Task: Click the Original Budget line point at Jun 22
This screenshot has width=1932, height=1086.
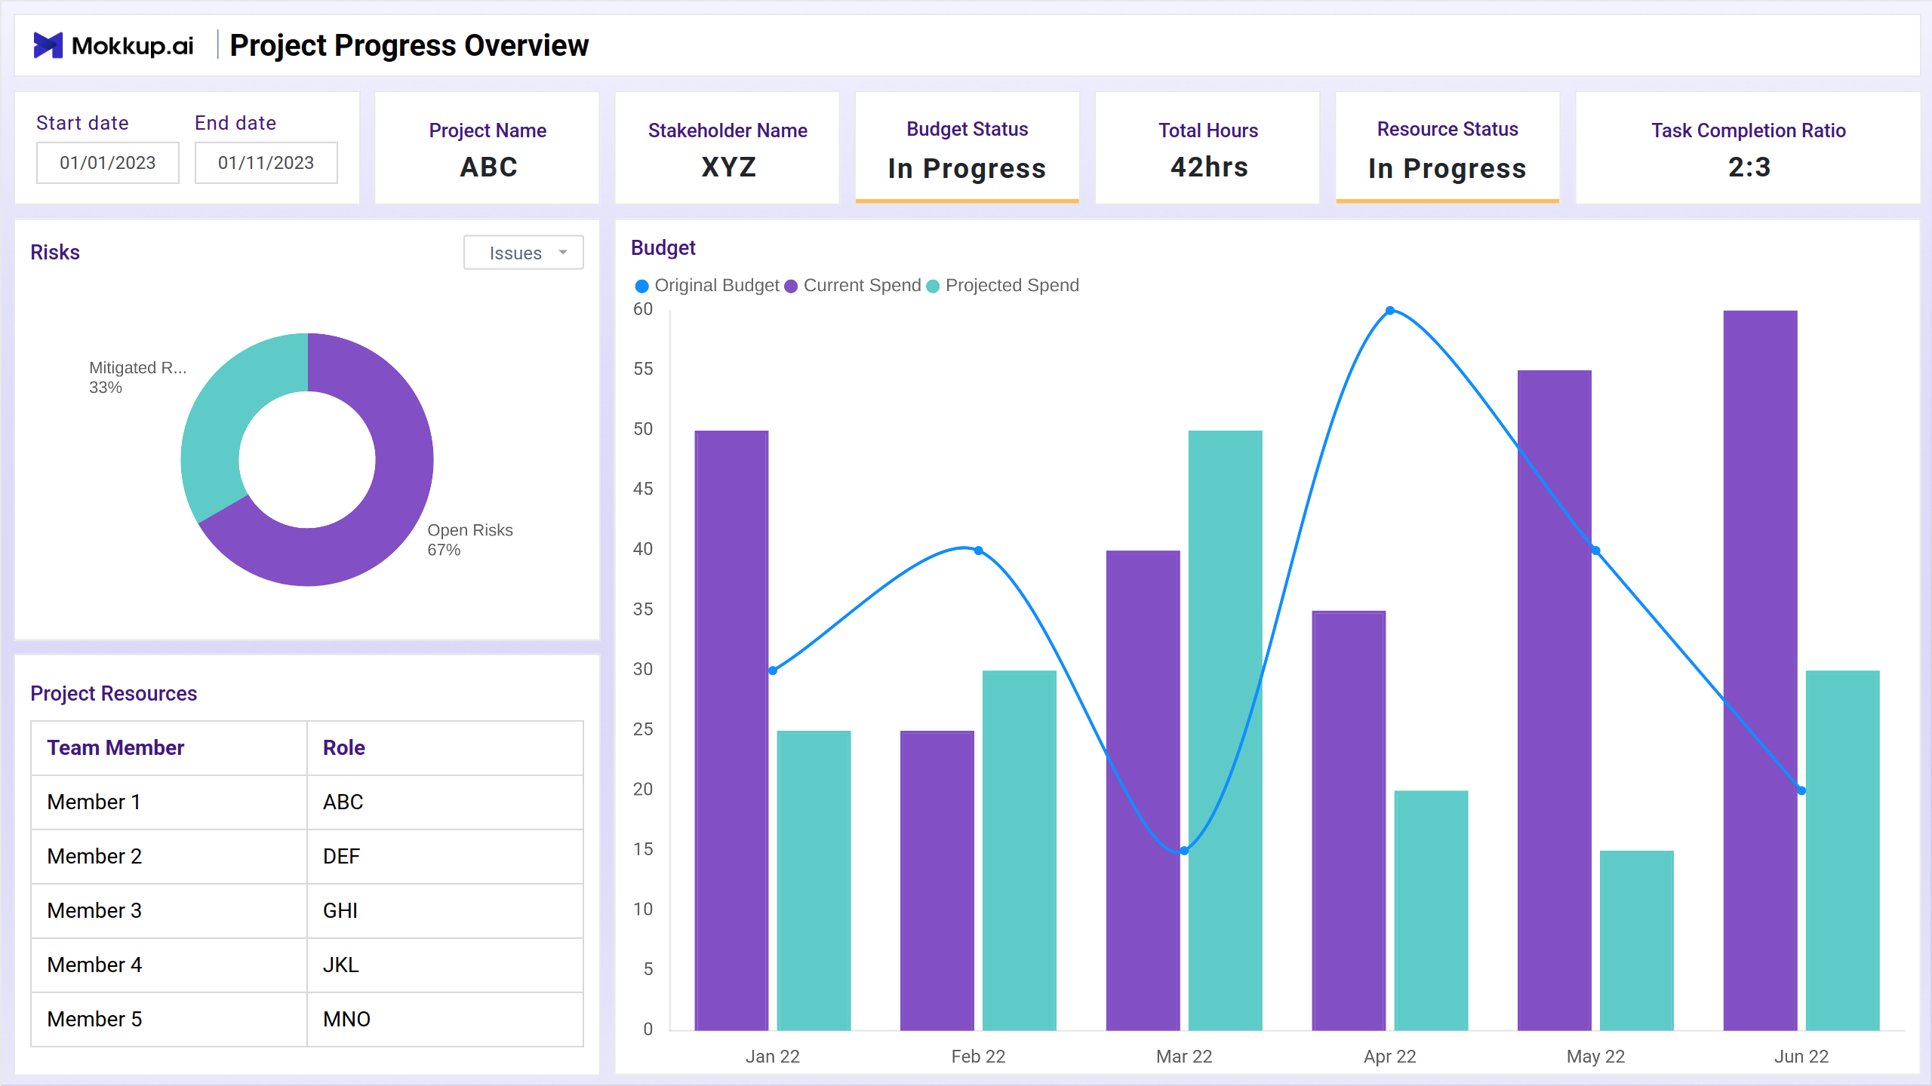Action: click(1801, 790)
